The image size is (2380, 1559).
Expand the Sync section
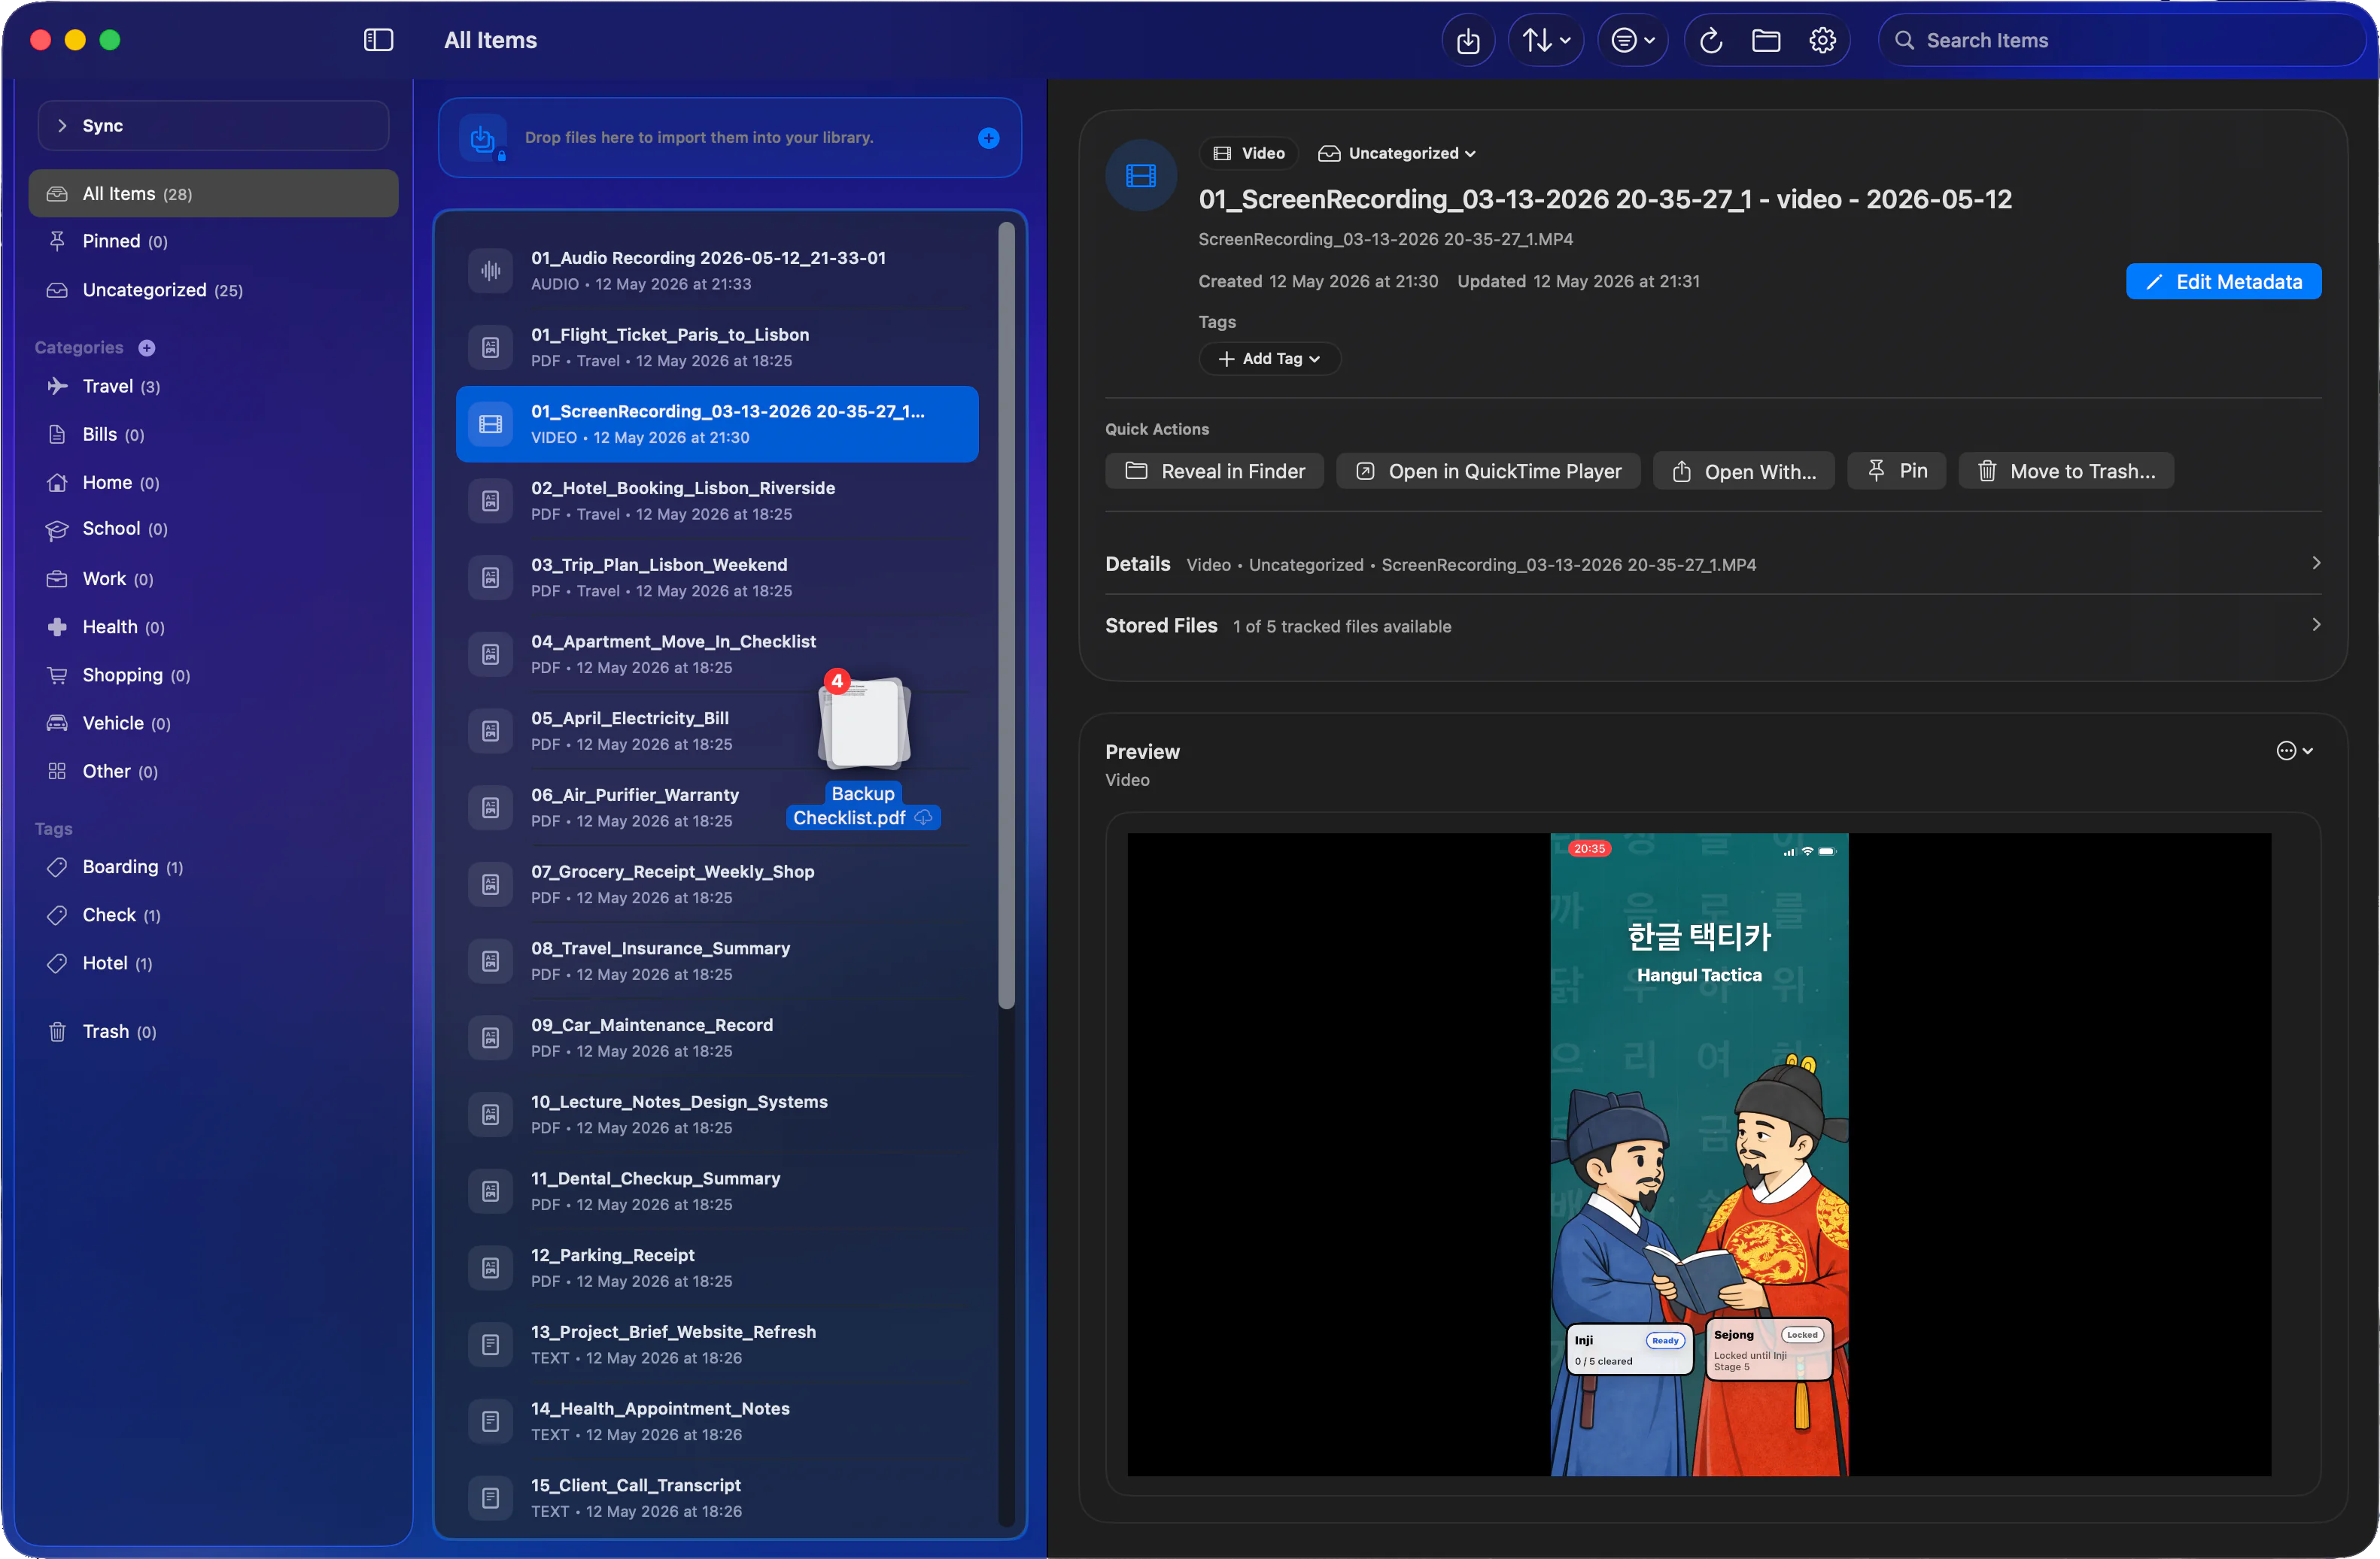(213, 125)
